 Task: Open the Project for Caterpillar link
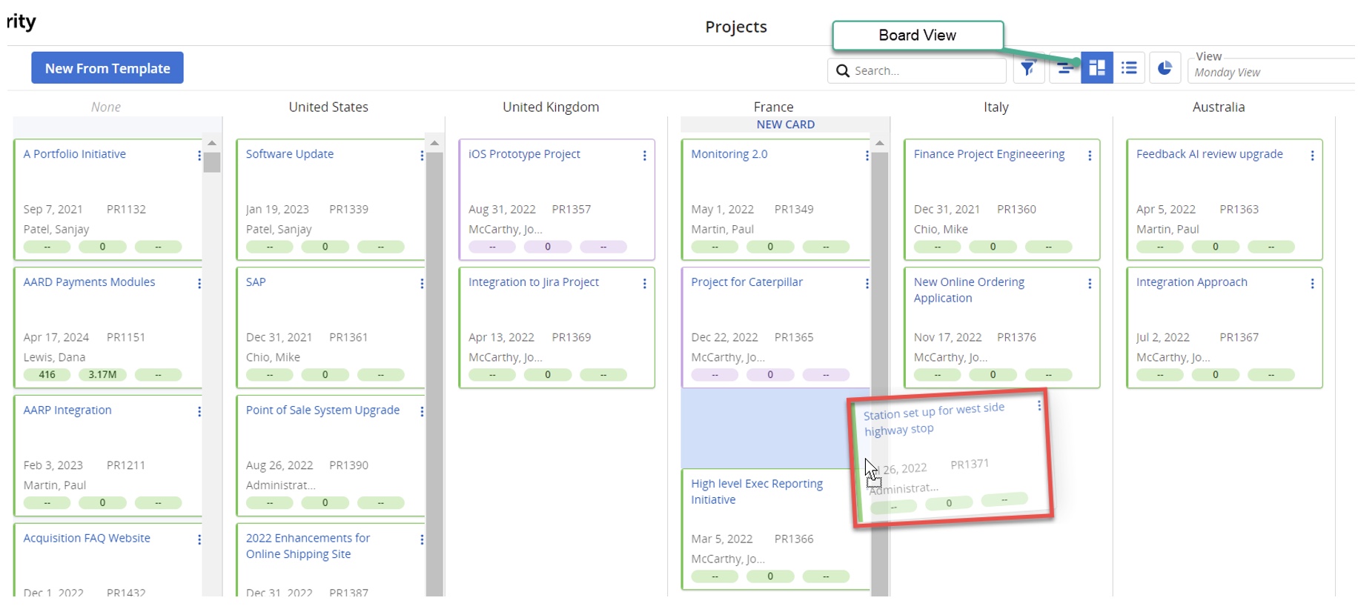[x=746, y=282]
